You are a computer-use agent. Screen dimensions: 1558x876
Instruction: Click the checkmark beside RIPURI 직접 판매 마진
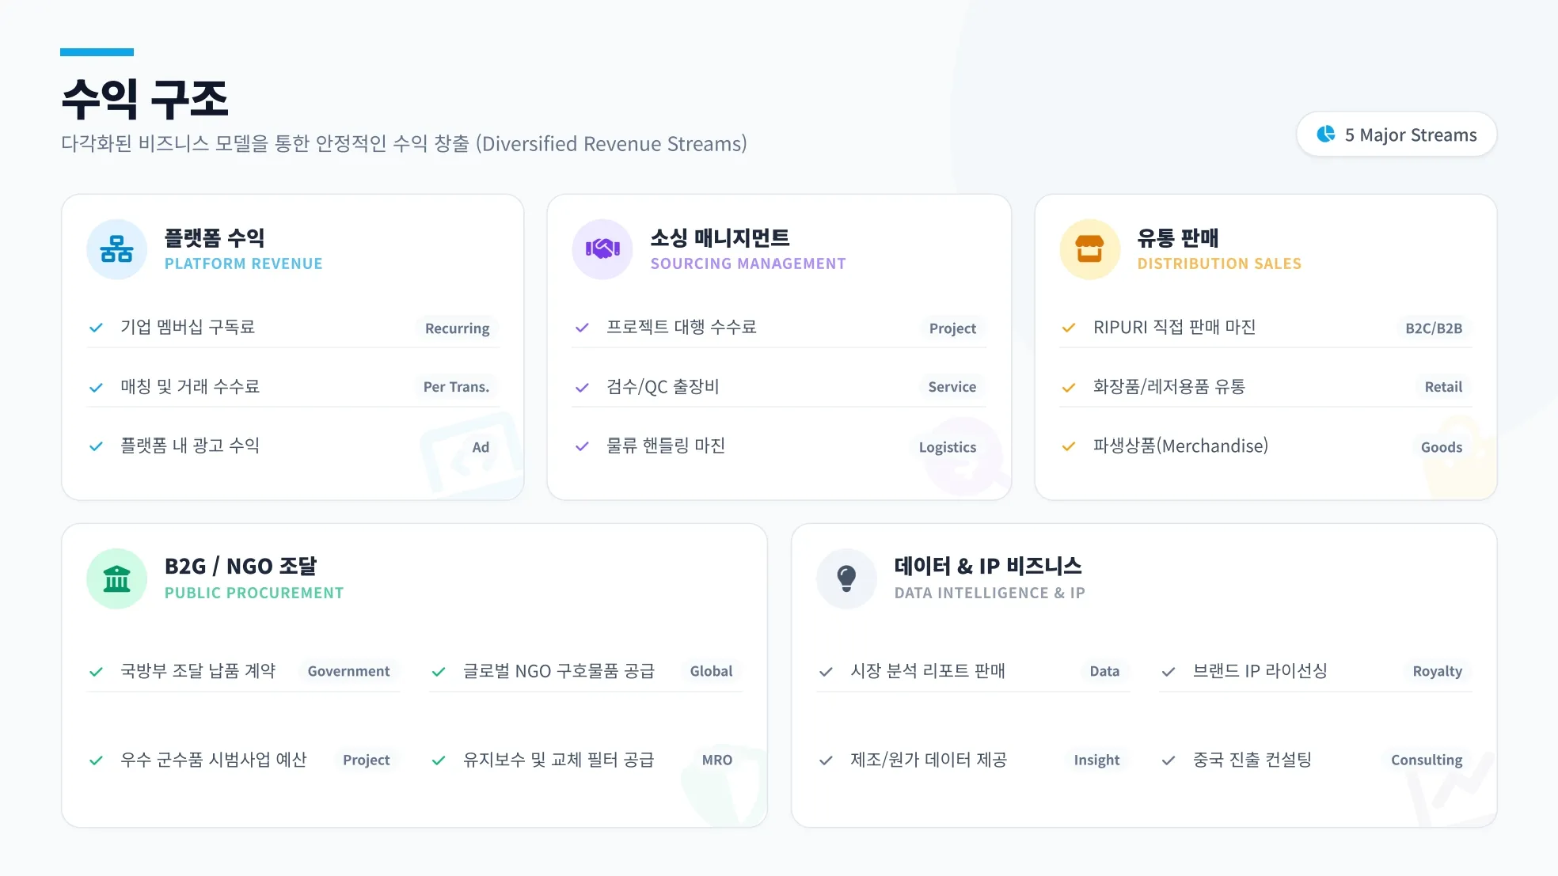1069,328
